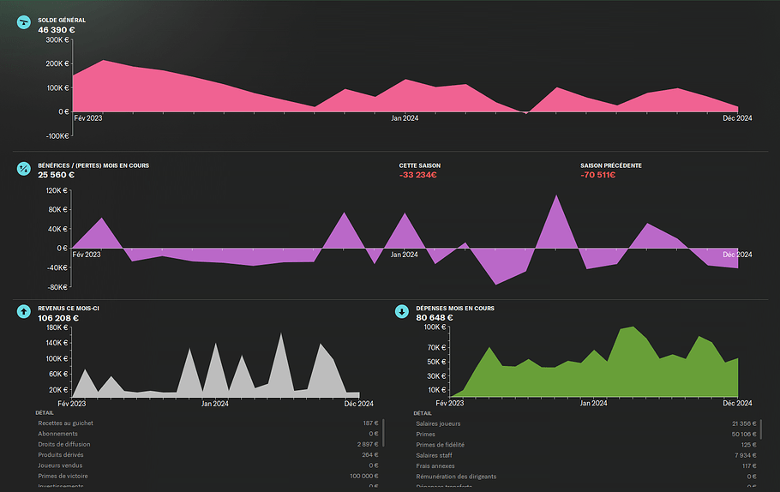The image size is (780, 492).
Task: Click the Salaires staff row
Action: (x=586, y=455)
